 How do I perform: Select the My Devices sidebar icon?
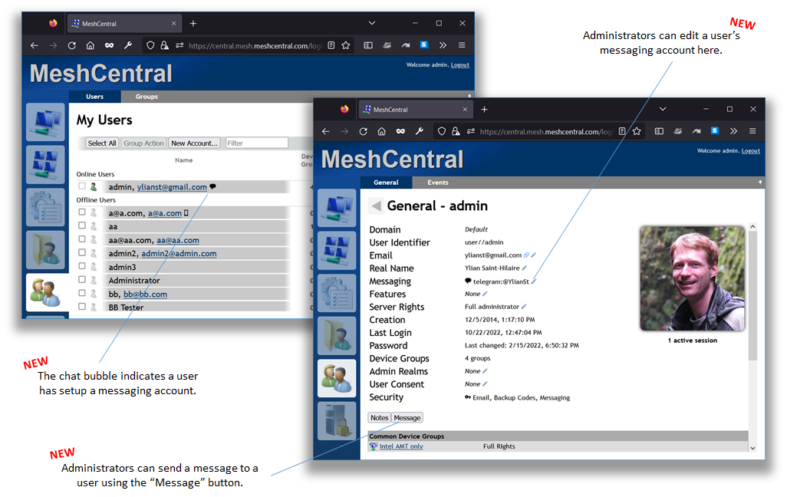338,209
